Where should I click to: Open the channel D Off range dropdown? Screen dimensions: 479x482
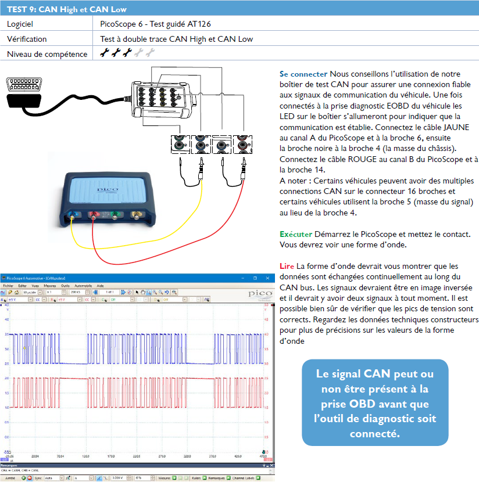point(185,300)
